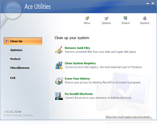Click the shortcut arrow icon on Clean Up
Viewport: 157px width, 126px height.
pos(7,41)
